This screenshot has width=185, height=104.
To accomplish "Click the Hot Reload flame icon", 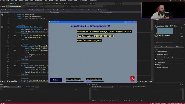I will coord(53,4).
